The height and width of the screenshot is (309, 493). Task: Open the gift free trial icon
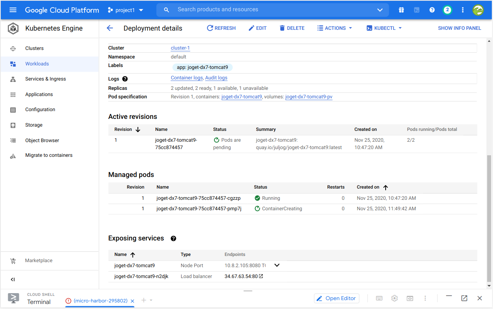[x=401, y=10]
